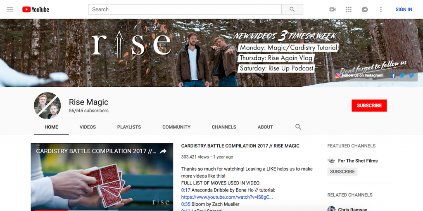
Task: Open the ABOUT tab
Action: (x=265, y=127)
